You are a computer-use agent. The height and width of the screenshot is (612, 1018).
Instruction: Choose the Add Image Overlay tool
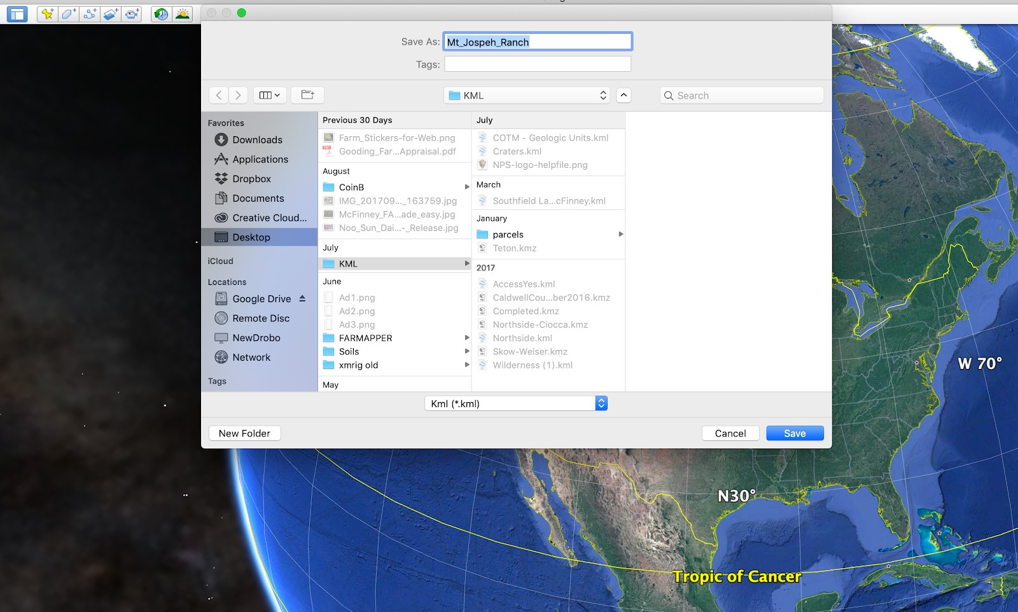111,13
